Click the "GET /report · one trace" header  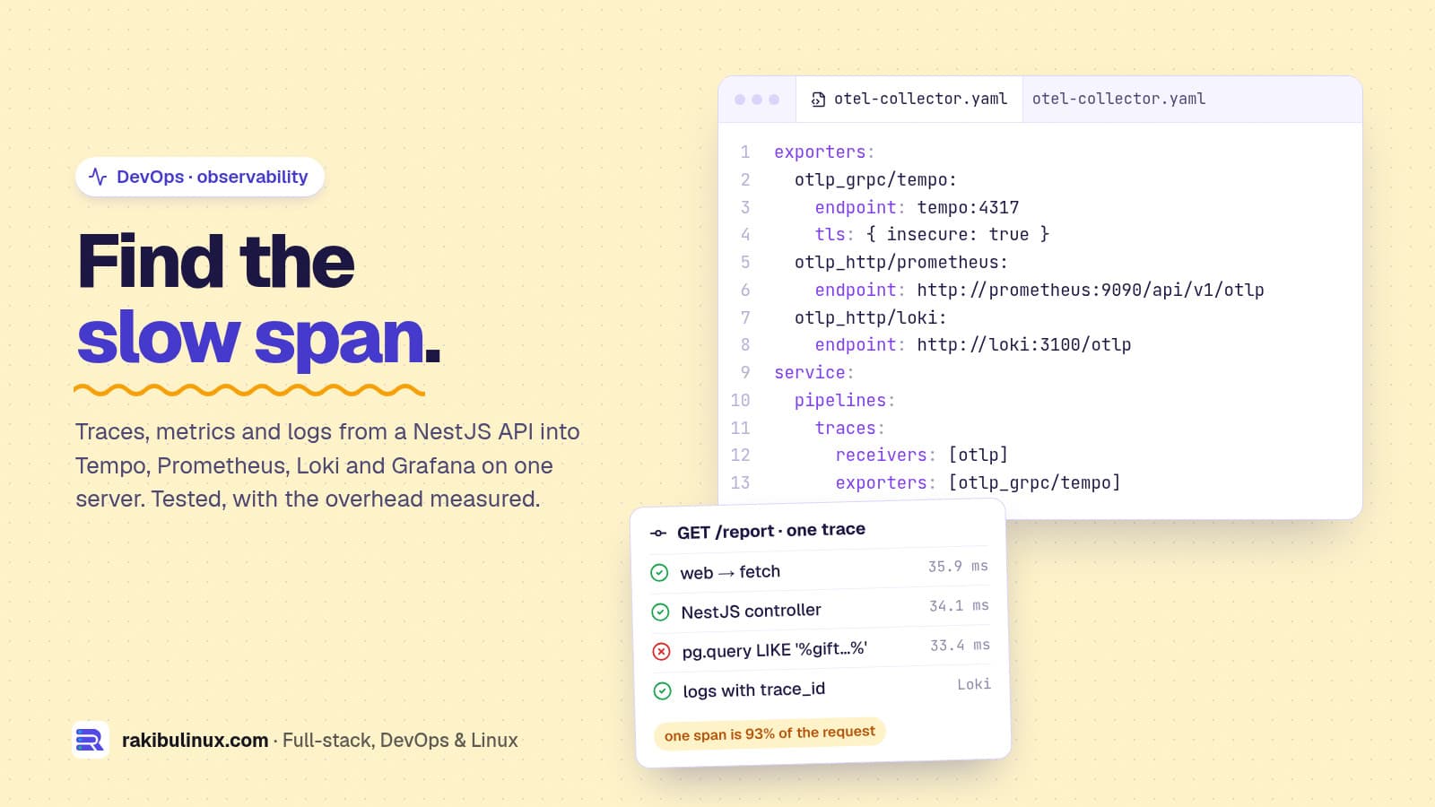tap(771, 531)
